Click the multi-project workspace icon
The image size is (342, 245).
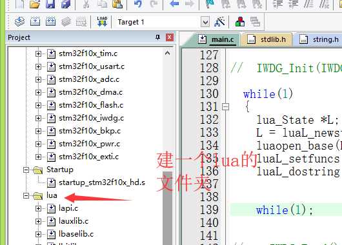click(255, 21)
